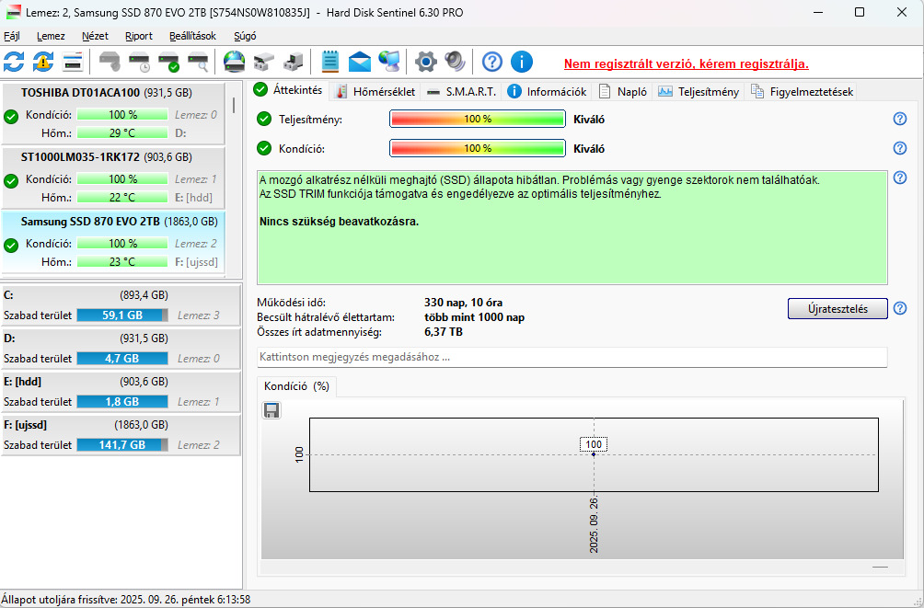Screen dimensions: 924x608
Task: Switch to the Információk tab
Action: pos(548,91)
